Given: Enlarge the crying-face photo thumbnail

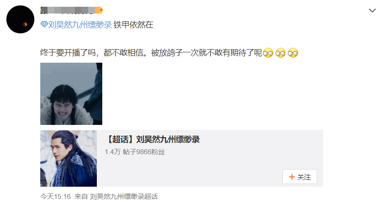Looking at the screenshot, I should coord(71,94).
